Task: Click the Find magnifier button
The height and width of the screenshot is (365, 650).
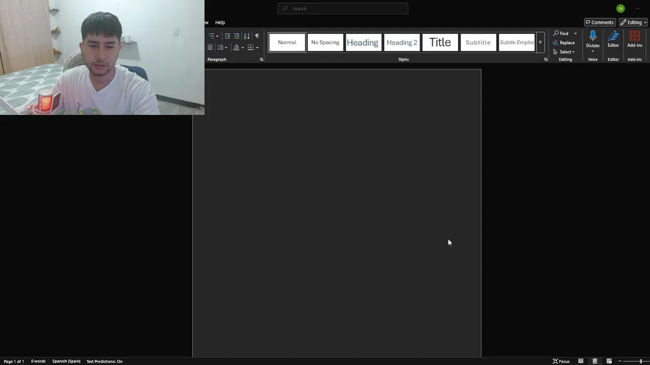Action: 561,33
